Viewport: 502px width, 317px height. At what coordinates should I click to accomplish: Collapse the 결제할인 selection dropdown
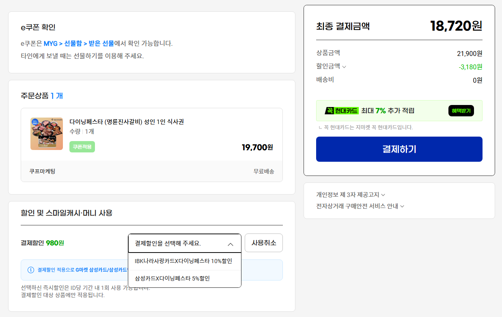185,243
